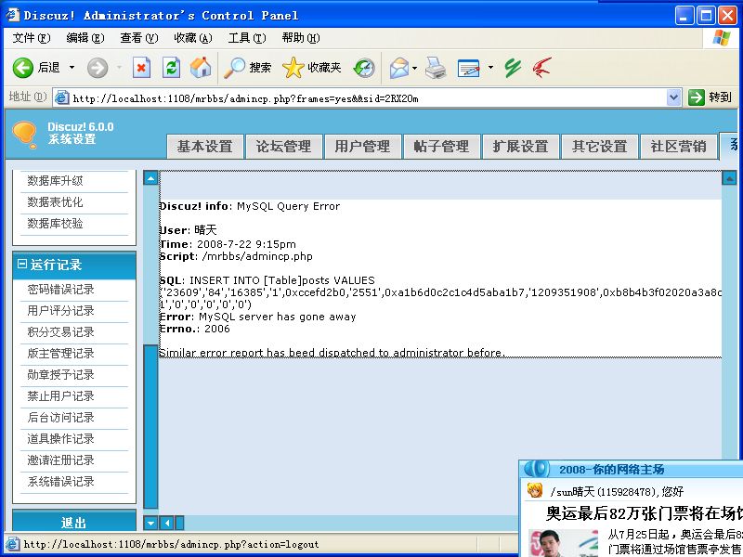Image resolution: width=743 pixels, height=557 pixels.
Task: Click the Forward arrow icon
Action: point(98,68)
